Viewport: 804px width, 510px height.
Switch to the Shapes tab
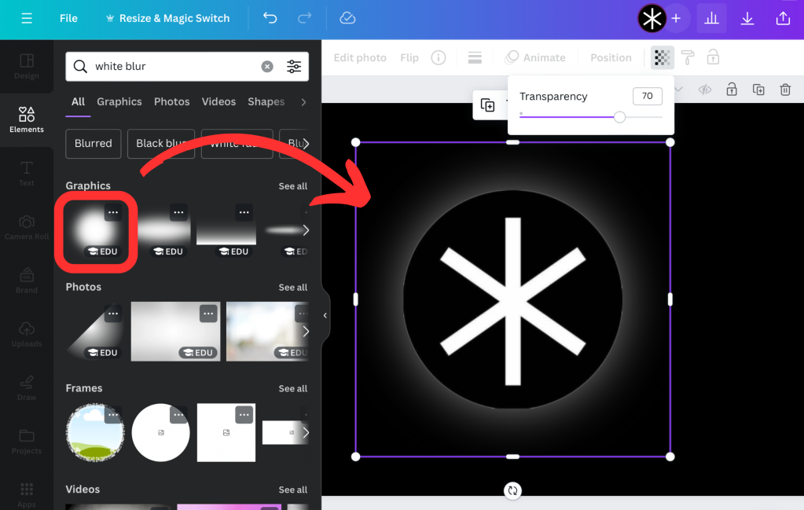(x=266, y=101)
